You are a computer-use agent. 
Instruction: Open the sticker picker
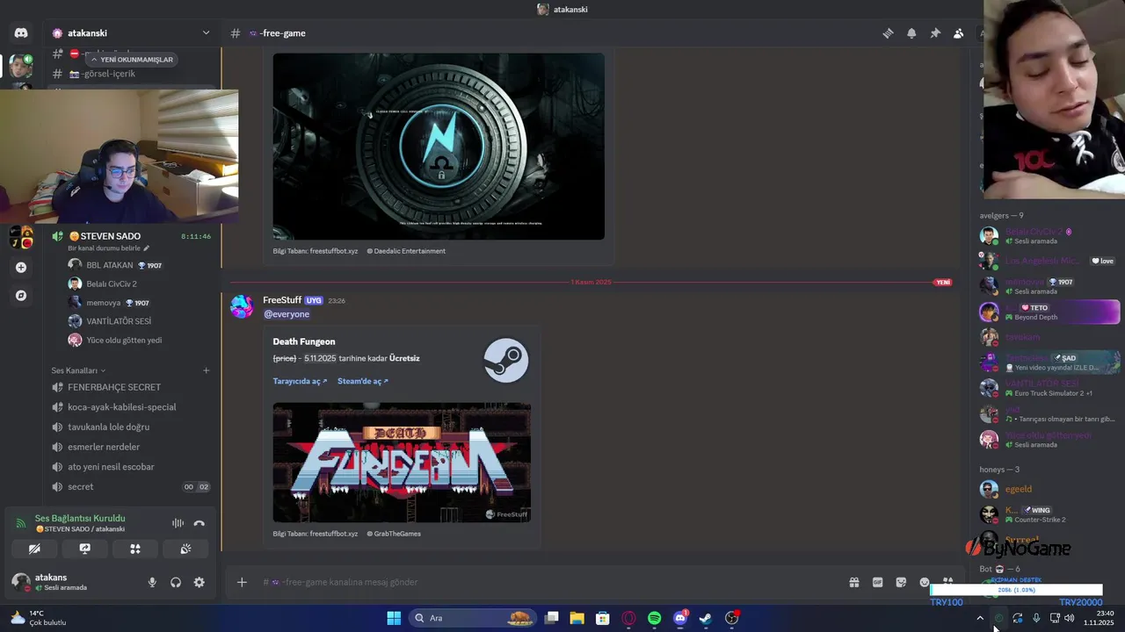tap(901, 582)
